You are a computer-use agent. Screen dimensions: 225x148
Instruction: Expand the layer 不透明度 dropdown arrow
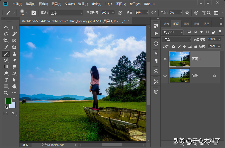tap(219, 39)
